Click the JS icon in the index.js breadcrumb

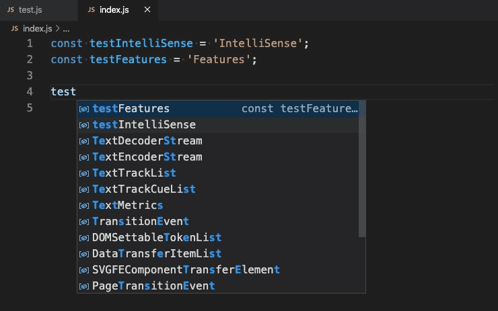click(15, 29)
